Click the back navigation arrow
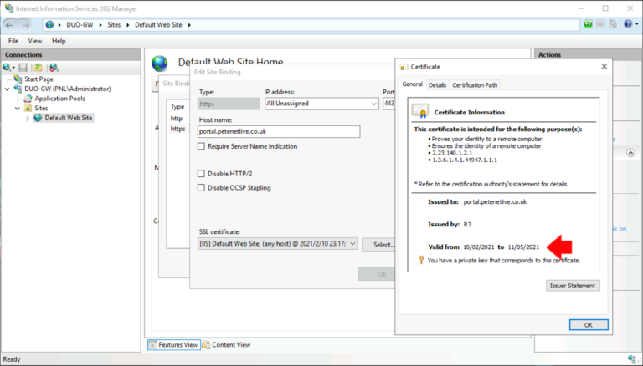 [9, 25]
